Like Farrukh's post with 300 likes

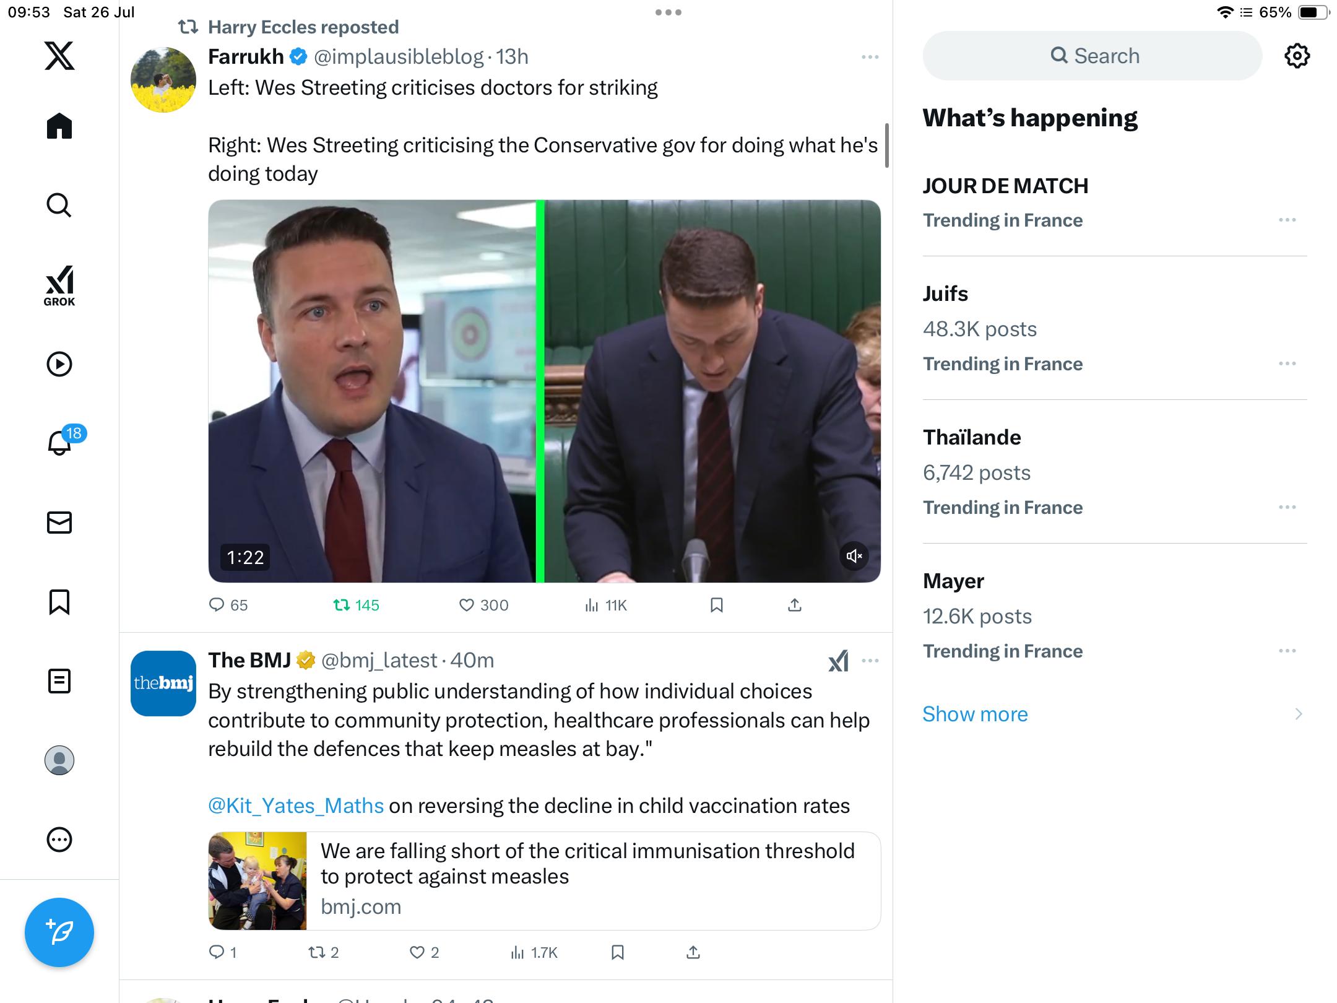(483, 605)
